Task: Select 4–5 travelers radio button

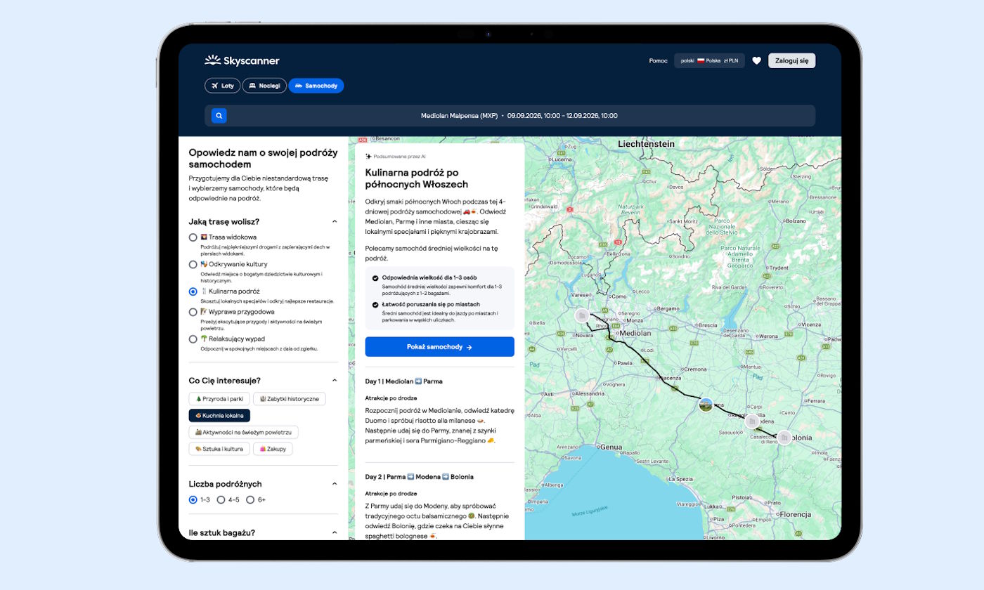Action: coord(221,500)
